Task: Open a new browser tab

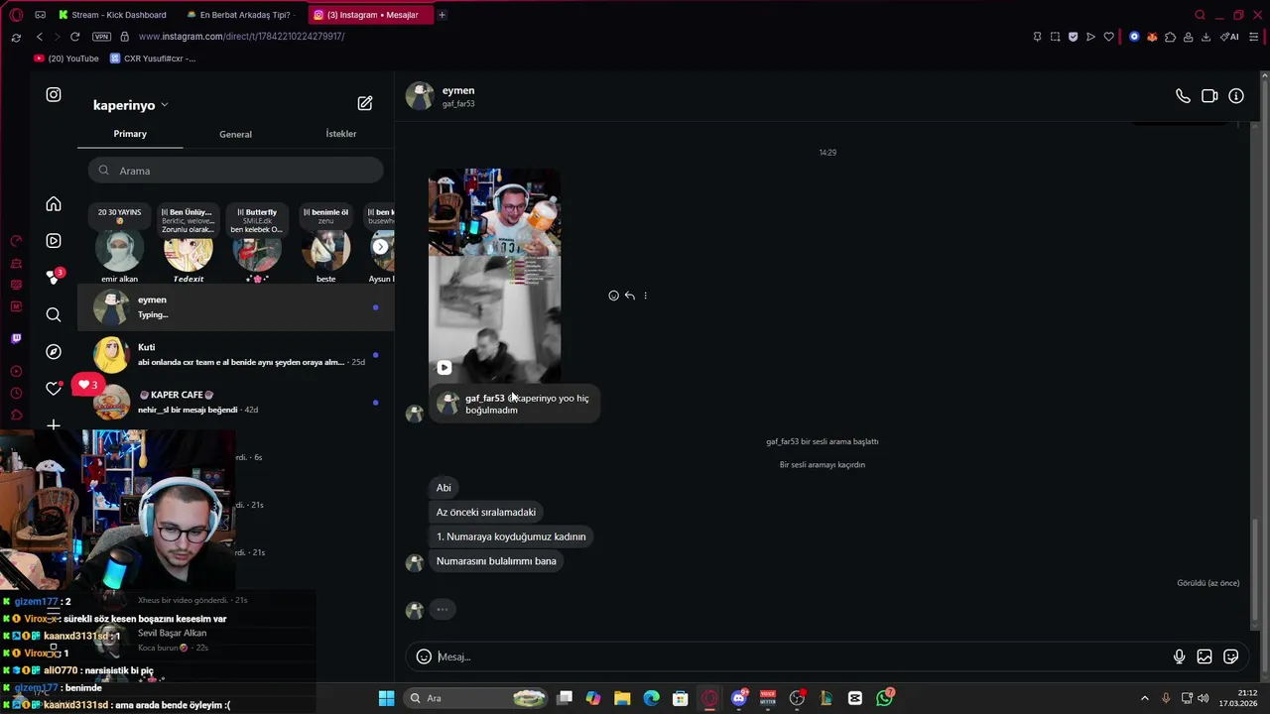Action: (442, 15)
